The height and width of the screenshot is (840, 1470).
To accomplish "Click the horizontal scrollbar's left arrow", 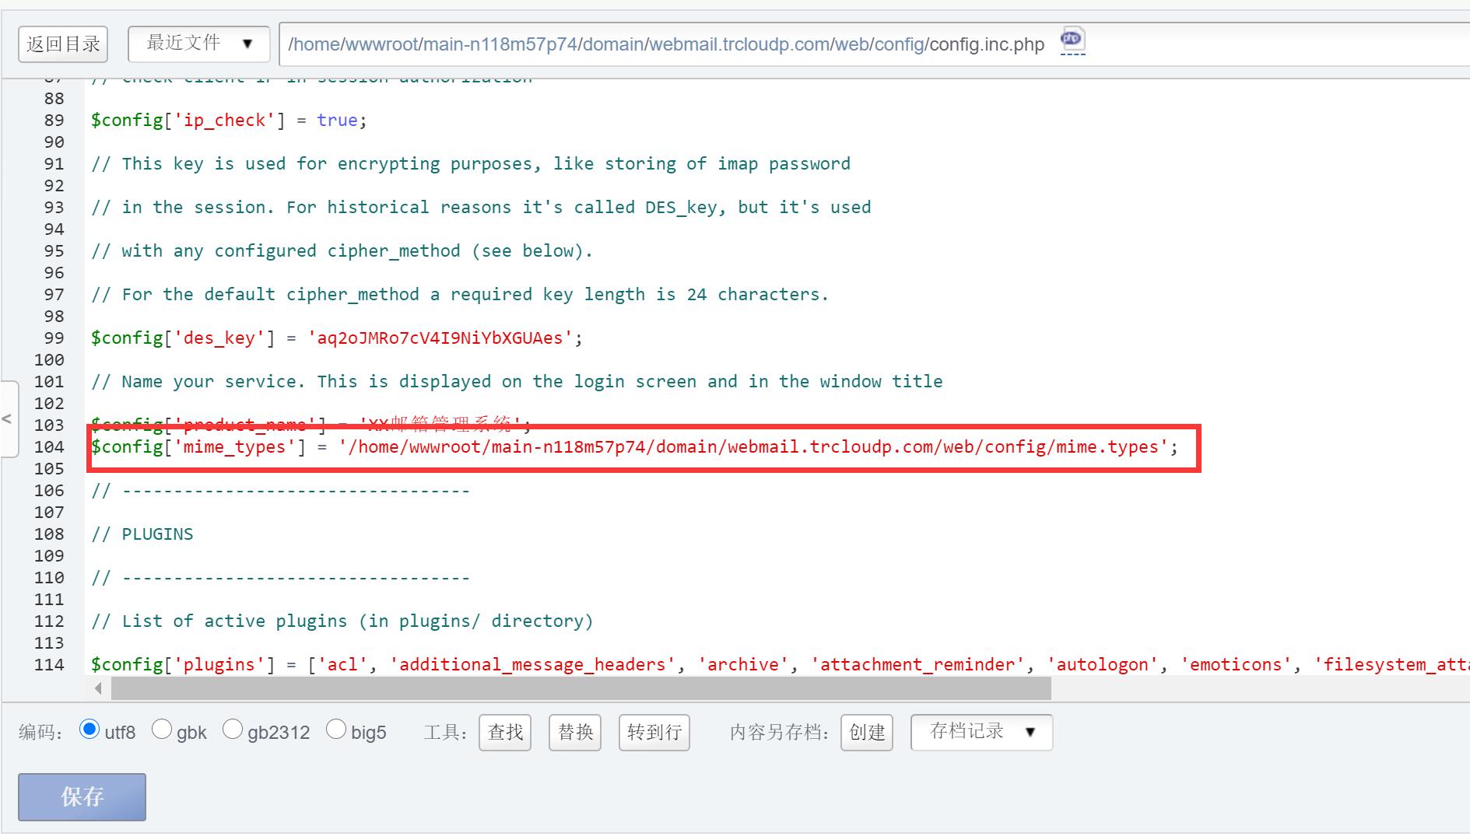I will coord(98,688).
